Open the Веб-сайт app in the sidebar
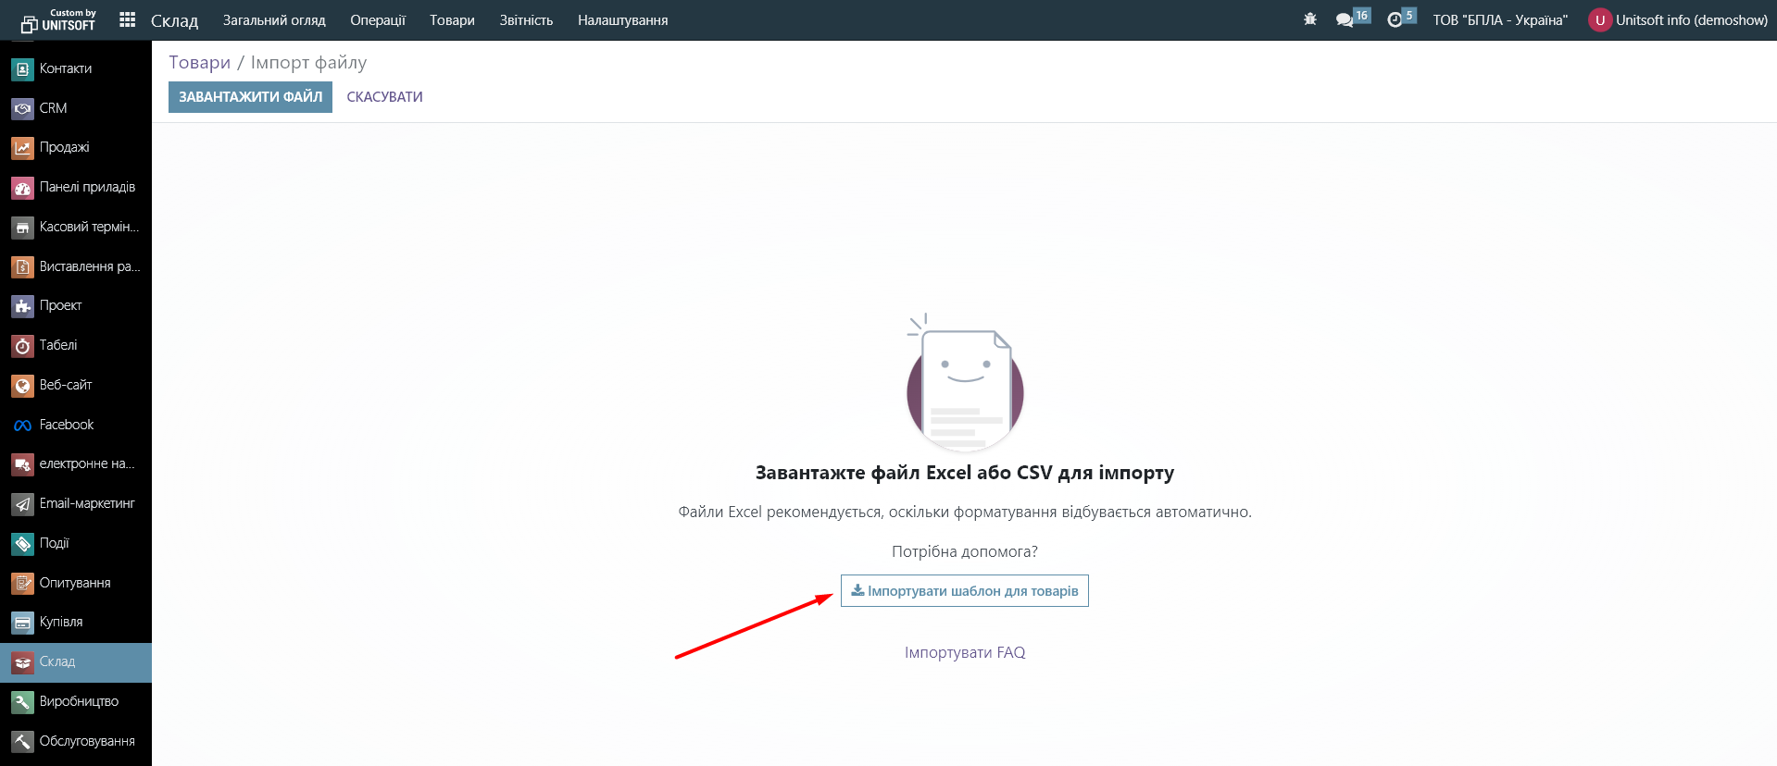1777x766 pixels. pyautogui.click(x=76, y=385)
